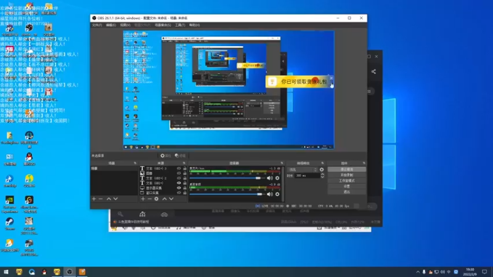Toggle visibility of 文本 (GDI+) 2 source
The height and width of the screenshot is (277, 493).
(179, 178)
